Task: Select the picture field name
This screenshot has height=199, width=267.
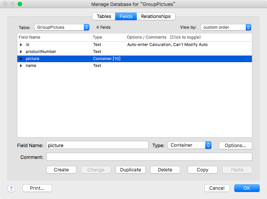Action: [32, 58]
